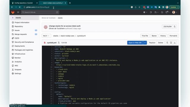
Task: Open the Help menu in navbar
Action: (167, 12)
